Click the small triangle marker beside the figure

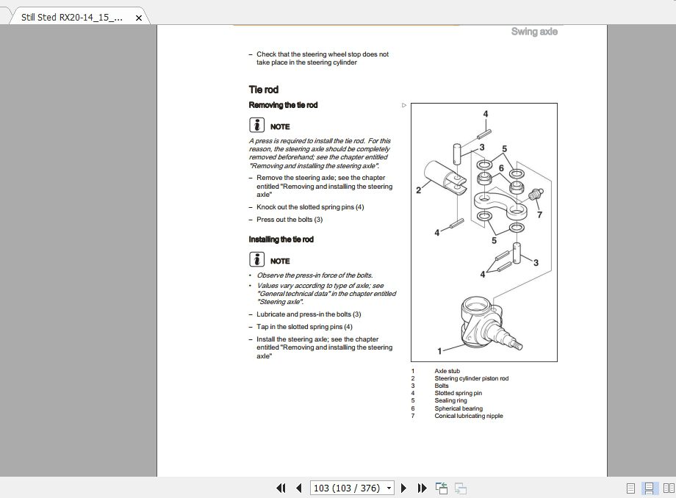[x=404, y=105]
